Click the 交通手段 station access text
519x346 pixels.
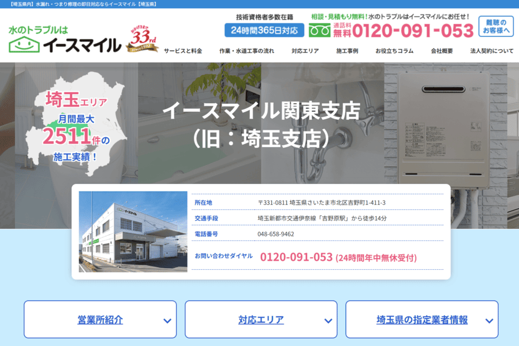[x=322, y=219]
